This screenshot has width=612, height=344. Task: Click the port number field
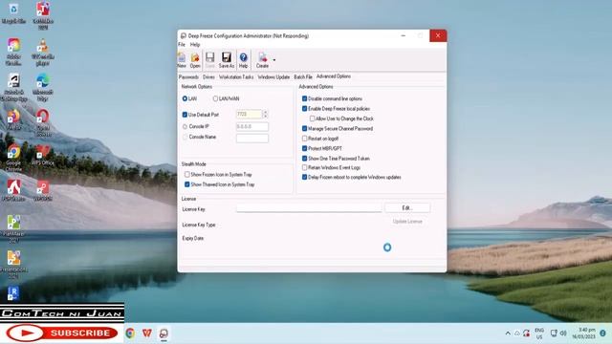point(249,114)
